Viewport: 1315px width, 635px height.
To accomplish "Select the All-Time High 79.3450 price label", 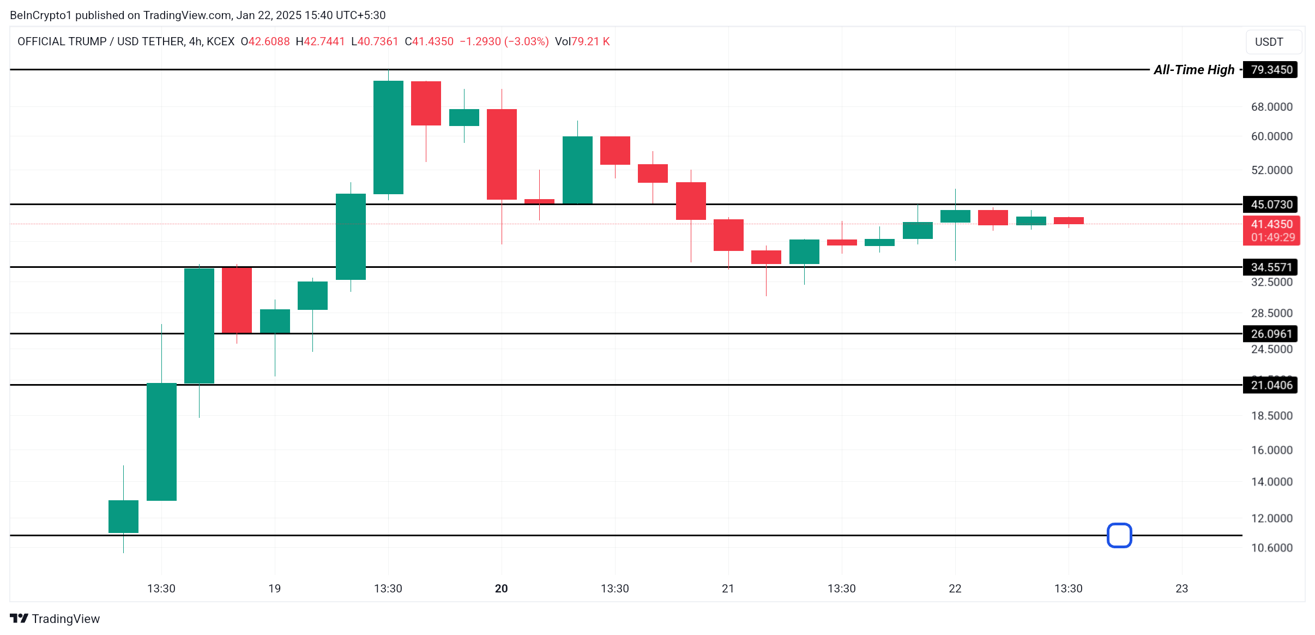I will tap(1270, 70).
